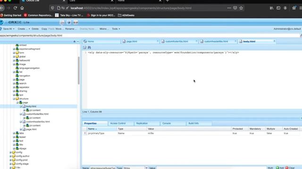Collapse the customfooterlibs.html node
302x169 pixels.
[x=21, y=114]
